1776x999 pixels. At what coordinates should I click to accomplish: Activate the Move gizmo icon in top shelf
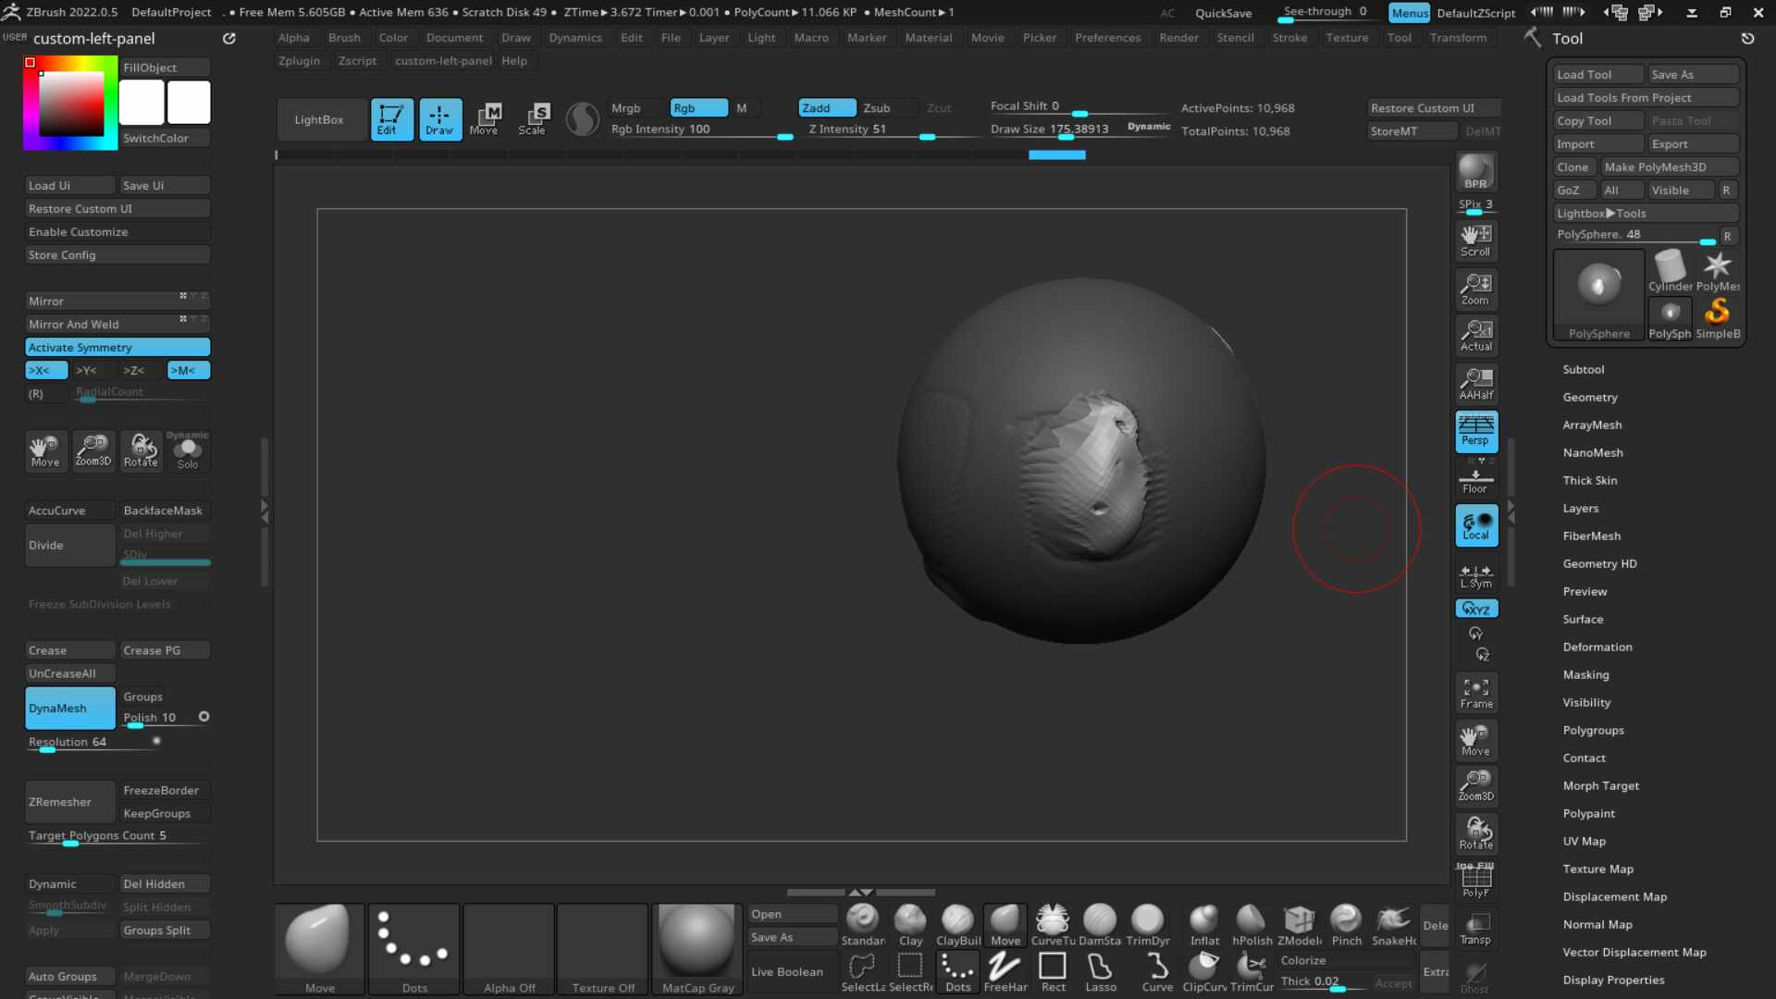tap(487, 119)
